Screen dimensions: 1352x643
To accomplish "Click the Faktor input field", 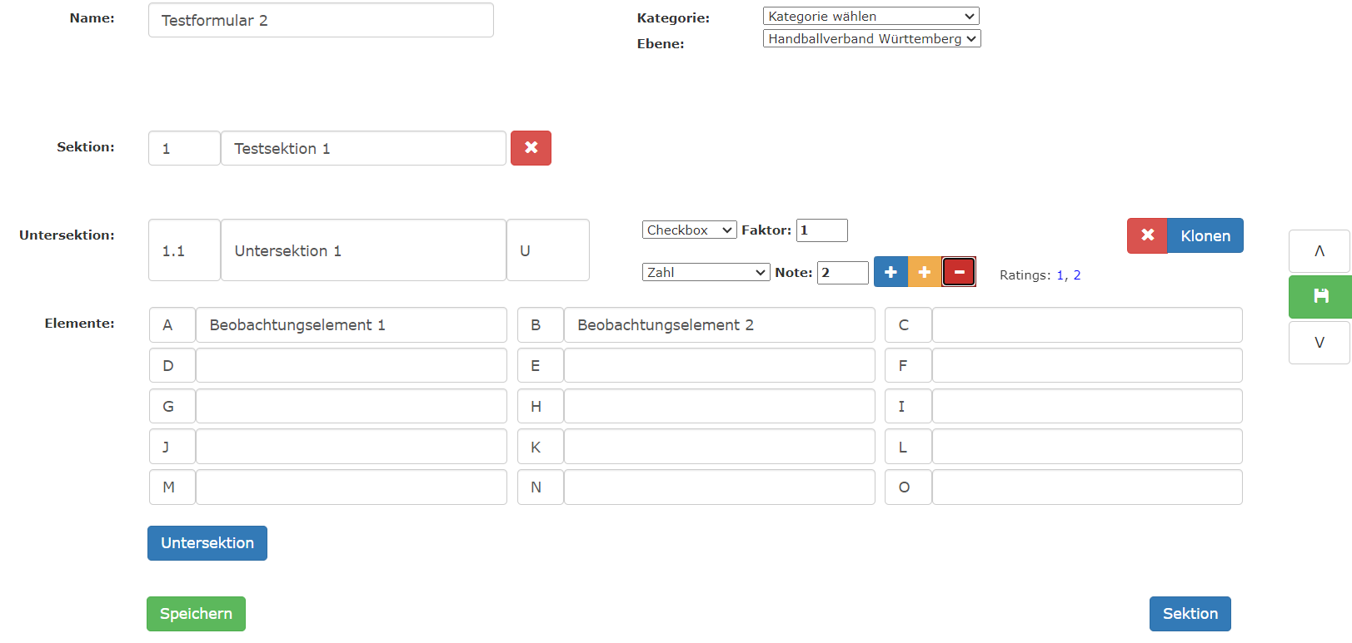I will (x=821, y=230).
